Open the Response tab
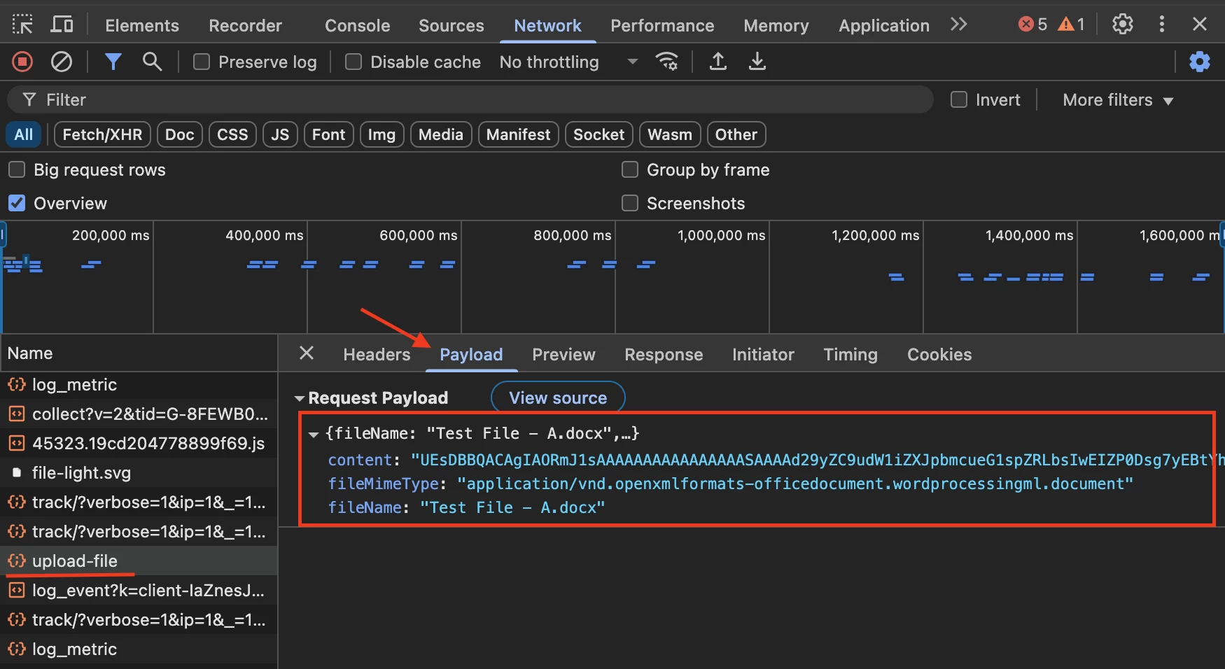The image size is (1225, 669). [664, 355]
